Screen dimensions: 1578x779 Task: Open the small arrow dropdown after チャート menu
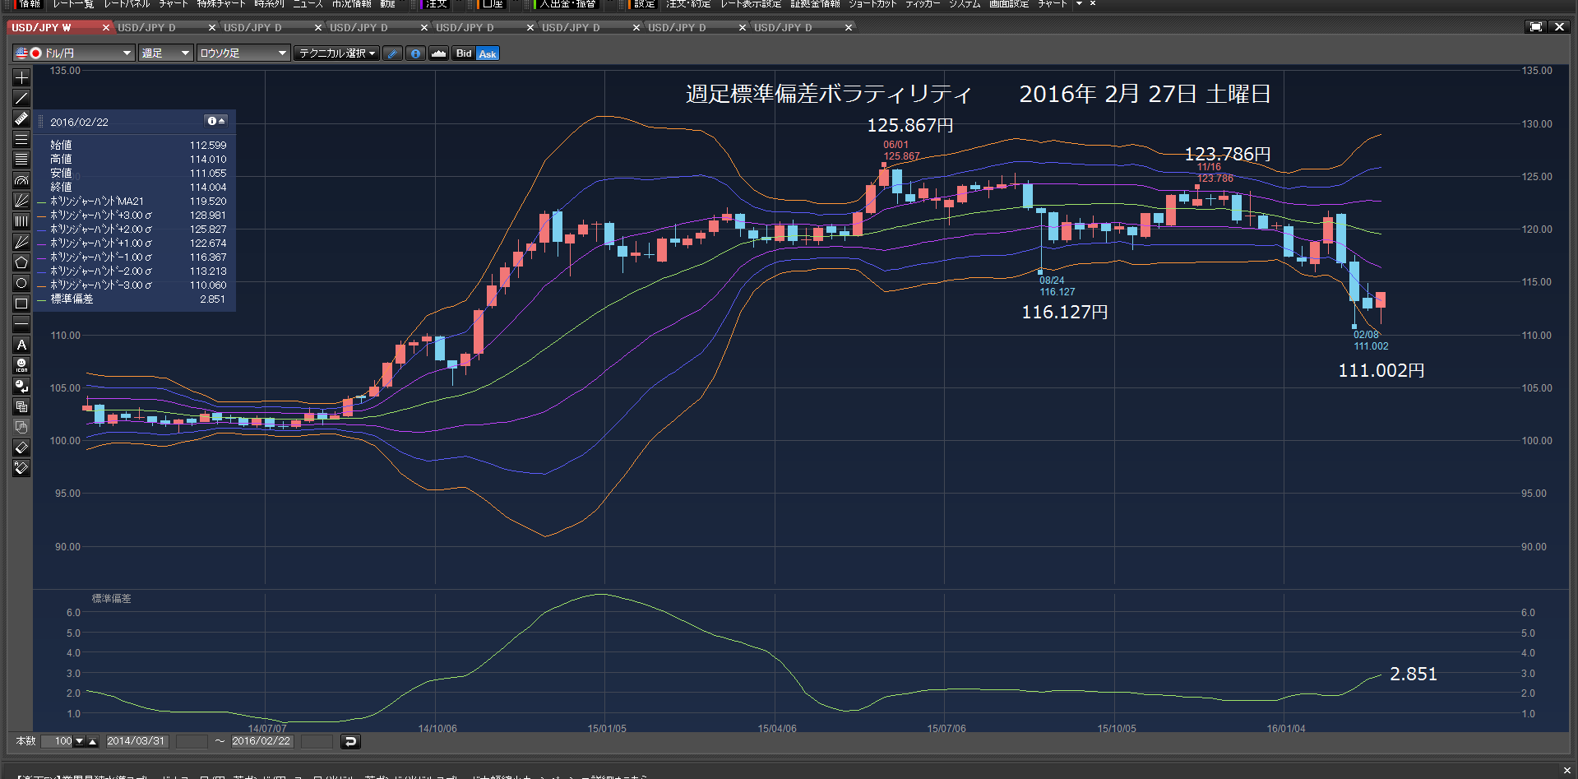point(1079,4)
